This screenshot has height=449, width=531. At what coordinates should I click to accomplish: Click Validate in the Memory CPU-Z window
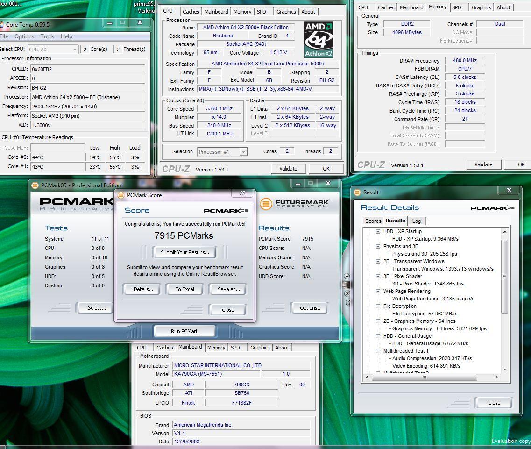tap(483, 164)
